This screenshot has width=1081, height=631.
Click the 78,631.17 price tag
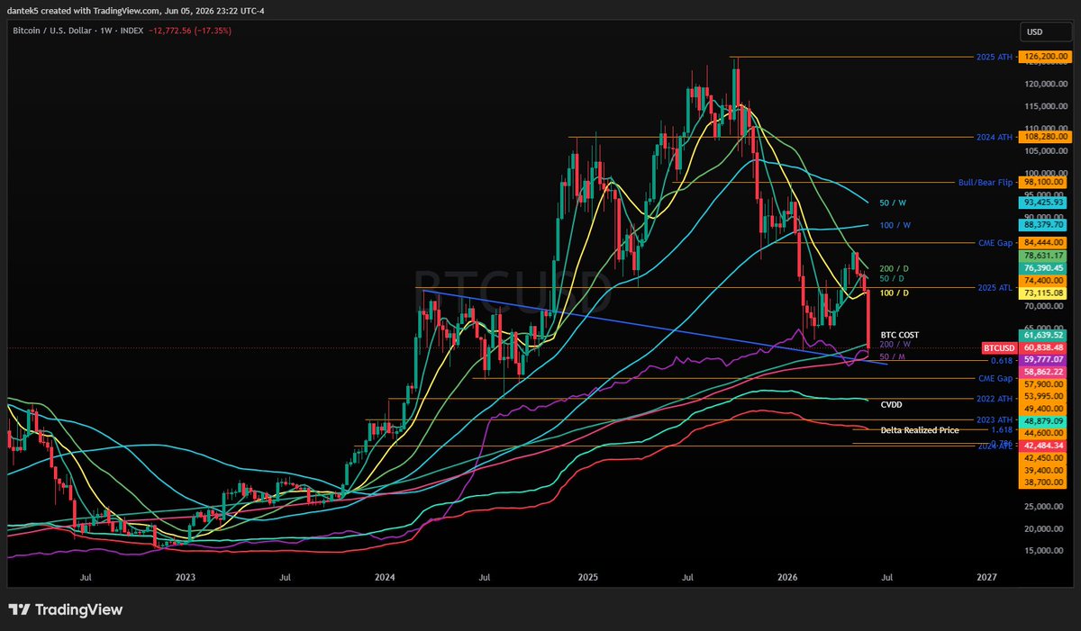click(1044, 257)
